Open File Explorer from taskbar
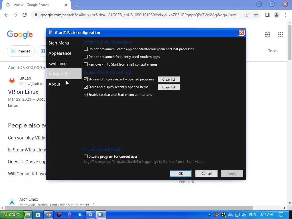 click(27, 215)
